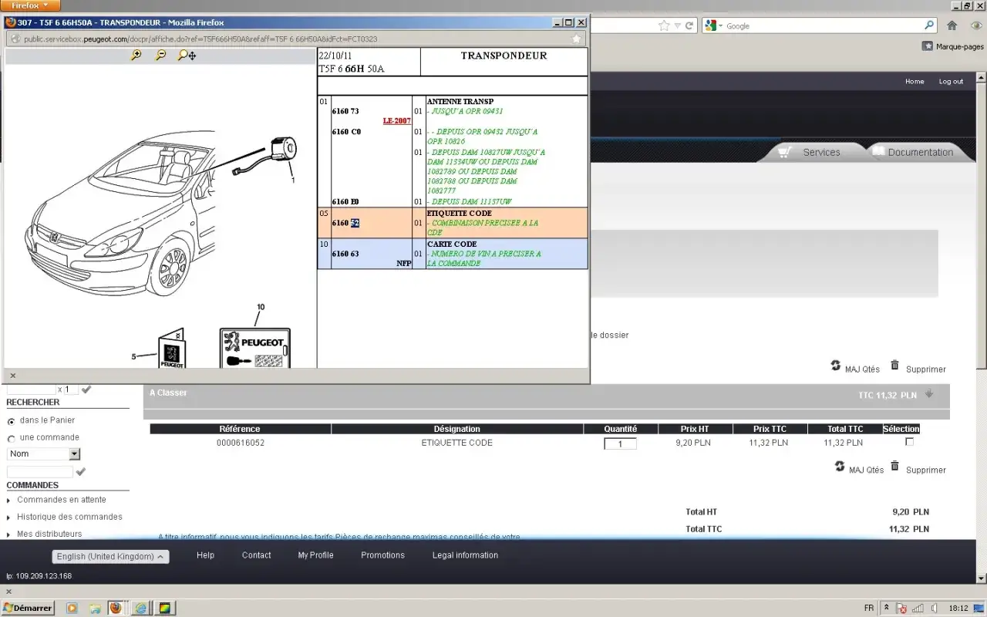This screenshot has width=987, height=617.
Task: Select the 'une commande' radio button
Action: pyautogui.click(x=11, y=439)
